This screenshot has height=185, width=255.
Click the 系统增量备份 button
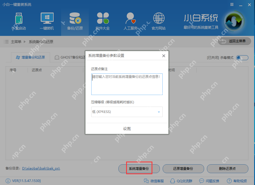[139, 169]
